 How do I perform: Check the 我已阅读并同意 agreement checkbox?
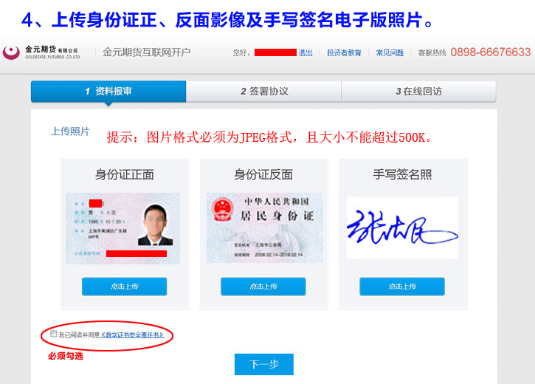click(x=54, y=334)
